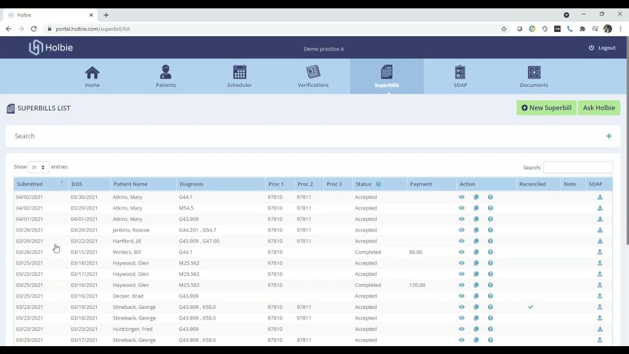Select the Superbills tab
629x354 pixels.
[387, 76]
